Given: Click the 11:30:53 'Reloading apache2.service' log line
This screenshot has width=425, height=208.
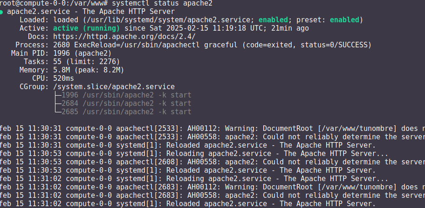Looking at the screenshot, I should pos(194,154).
